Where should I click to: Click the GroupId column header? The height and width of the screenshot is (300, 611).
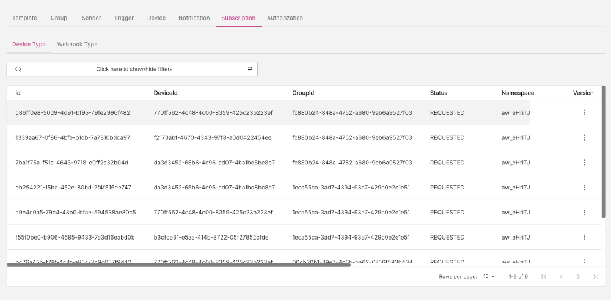coord(303,93)
